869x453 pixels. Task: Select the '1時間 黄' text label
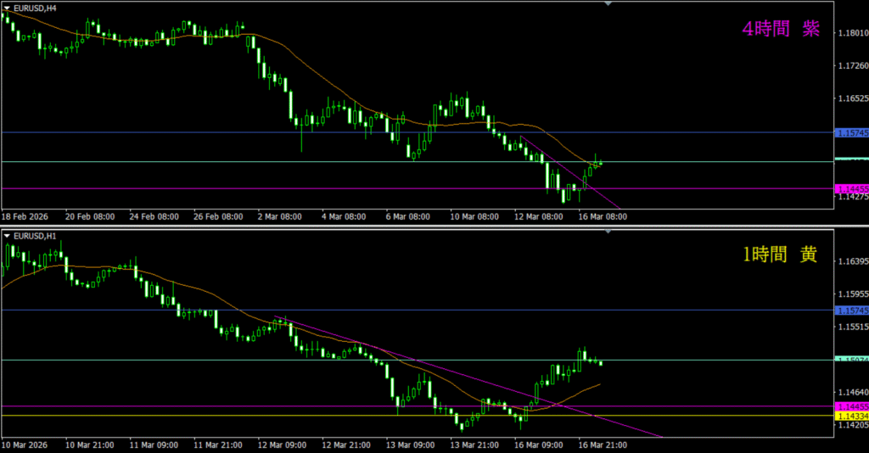[x=780, y=254]
